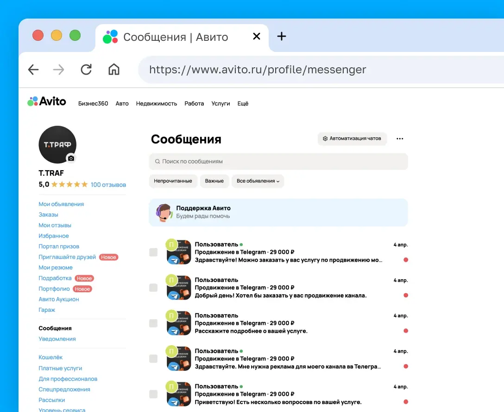Open Кошелёк in sidebar
The height and width of the screenshot is (412, 504).
[50, 357]
